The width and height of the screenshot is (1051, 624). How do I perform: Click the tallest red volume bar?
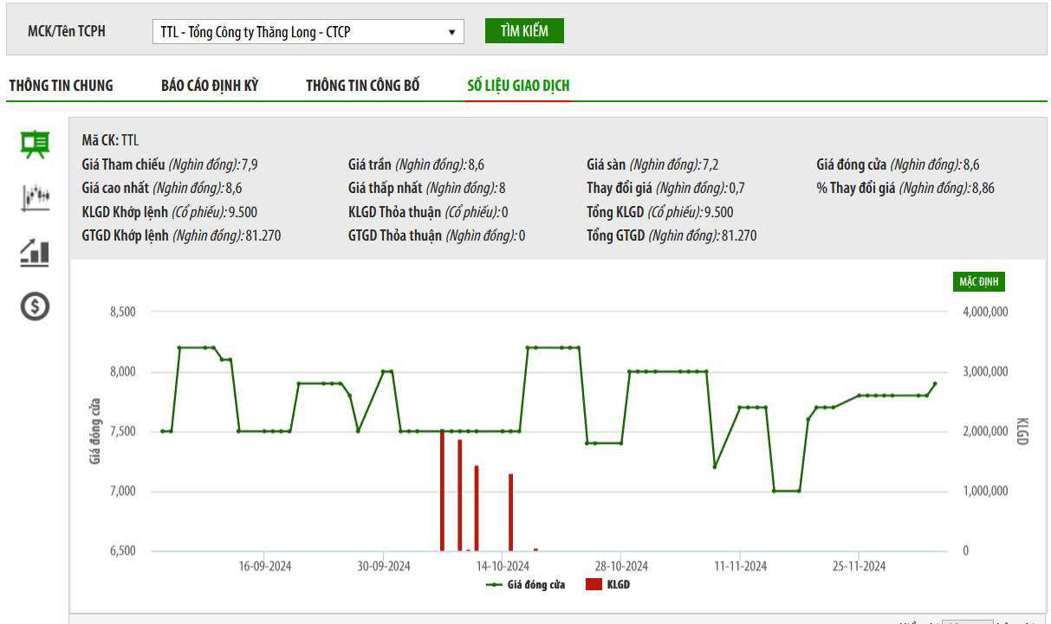pyautogui.click(x=442, y=491)
